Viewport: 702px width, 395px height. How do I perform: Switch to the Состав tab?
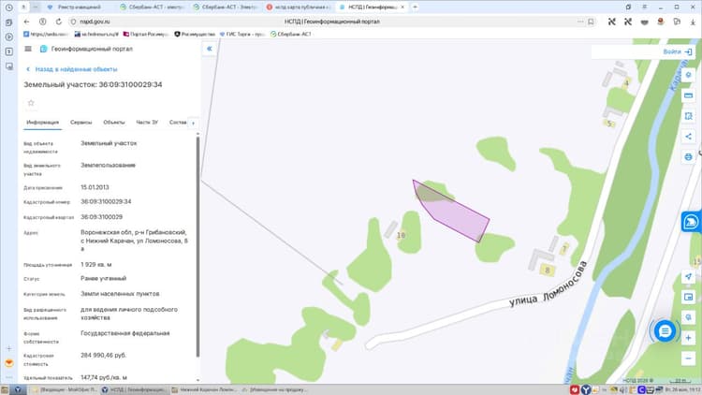178,123
